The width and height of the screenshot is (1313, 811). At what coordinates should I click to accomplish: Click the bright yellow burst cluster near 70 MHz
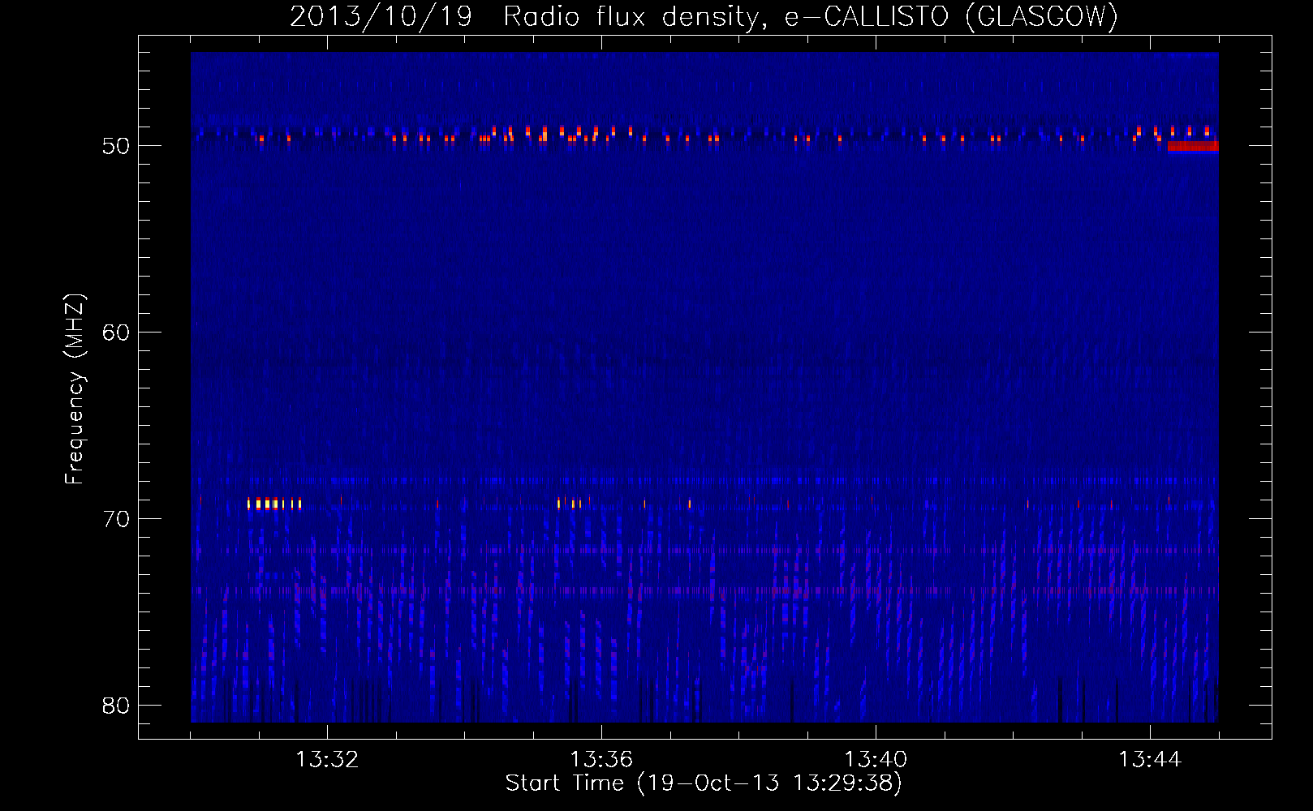pyautogui.click(x=274, y=504)
